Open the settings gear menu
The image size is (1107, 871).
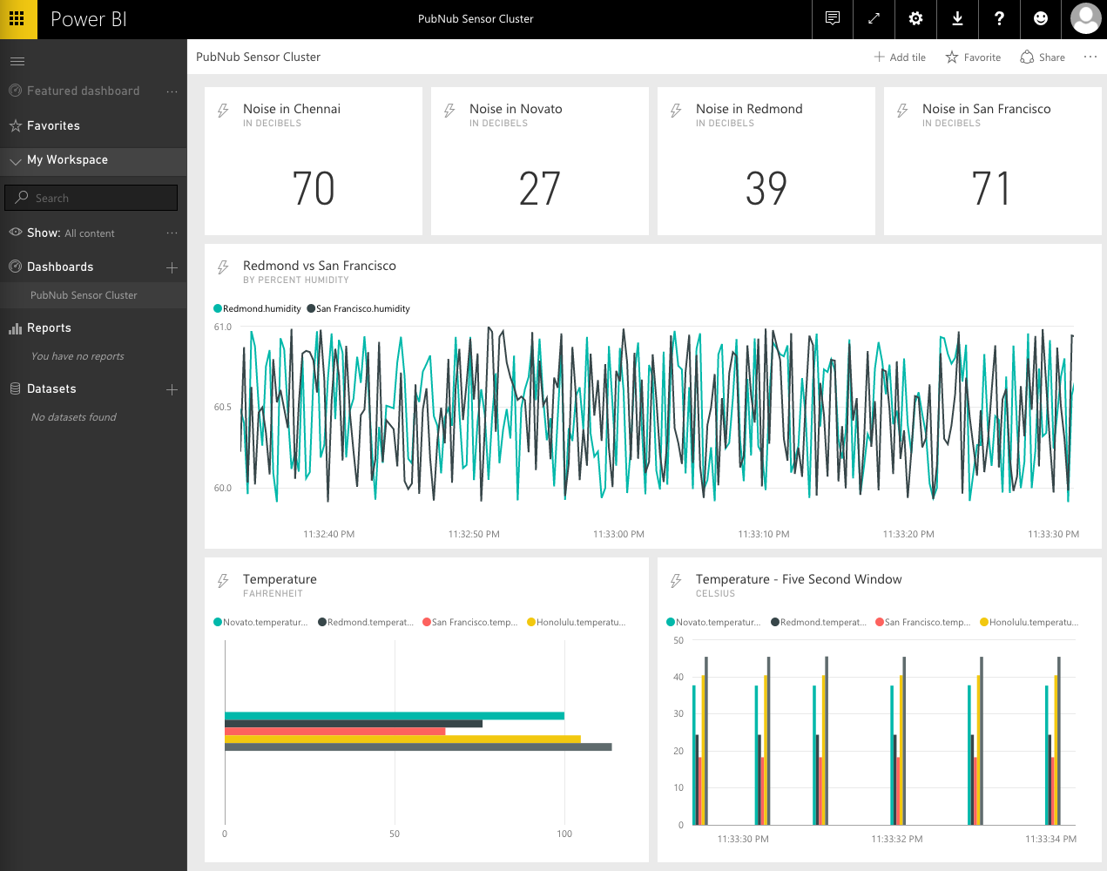[915, 19]
